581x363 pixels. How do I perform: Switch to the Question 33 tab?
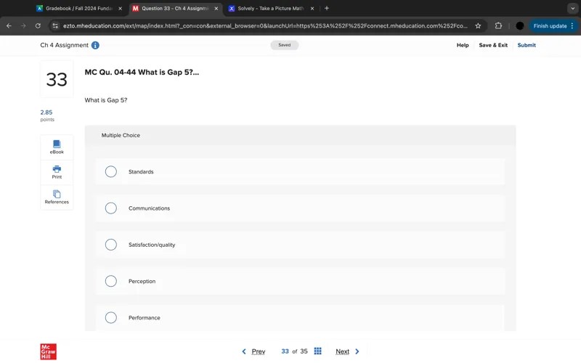point(175,9)
